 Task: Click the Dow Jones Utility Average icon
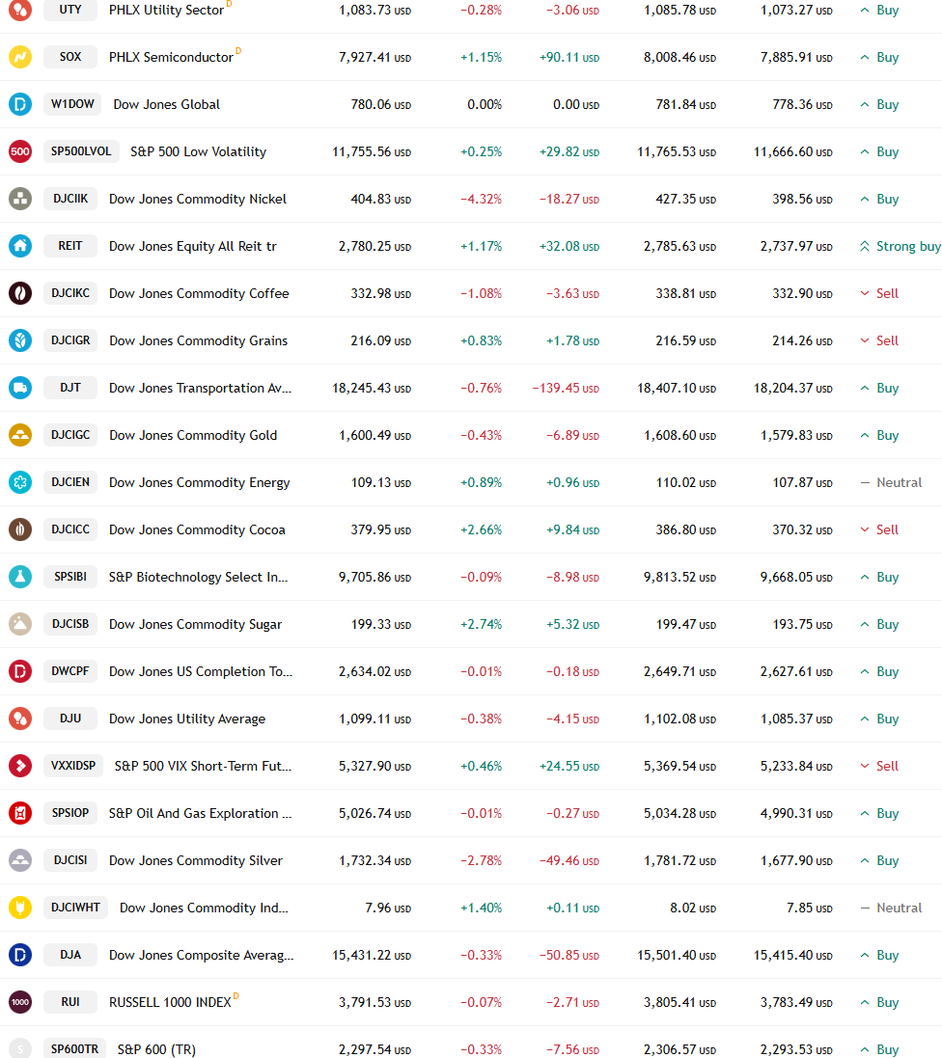click(x=20, y=718)
